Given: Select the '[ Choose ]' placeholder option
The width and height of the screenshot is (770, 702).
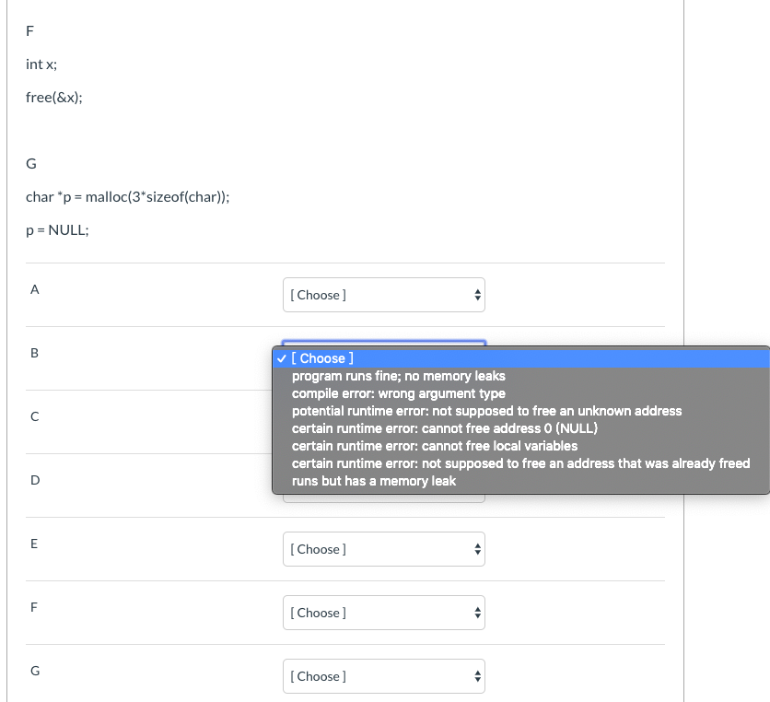Looking at the screenshot, I should point(521,358).
